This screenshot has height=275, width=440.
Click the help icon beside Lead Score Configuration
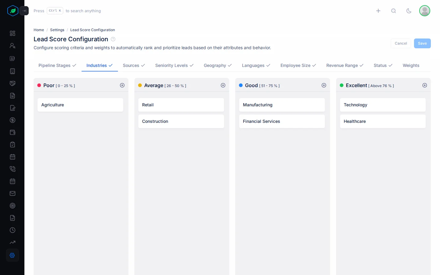tap(113, 39)
